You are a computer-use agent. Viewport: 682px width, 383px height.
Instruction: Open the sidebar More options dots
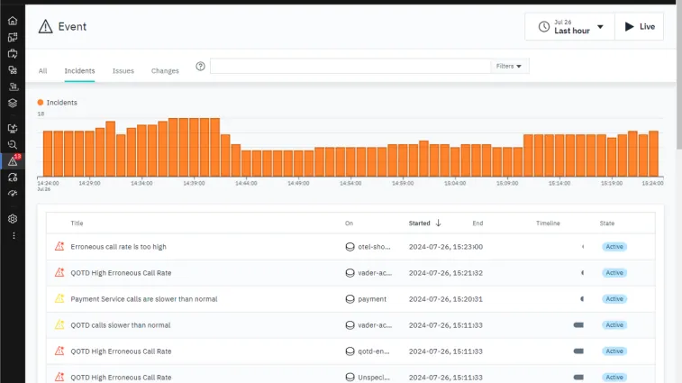pyautogui.click(x=14, y=235)
